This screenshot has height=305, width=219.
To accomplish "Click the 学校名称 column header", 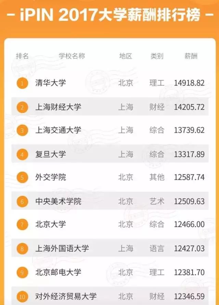I will pyautogui.click(x=72, y=56).
